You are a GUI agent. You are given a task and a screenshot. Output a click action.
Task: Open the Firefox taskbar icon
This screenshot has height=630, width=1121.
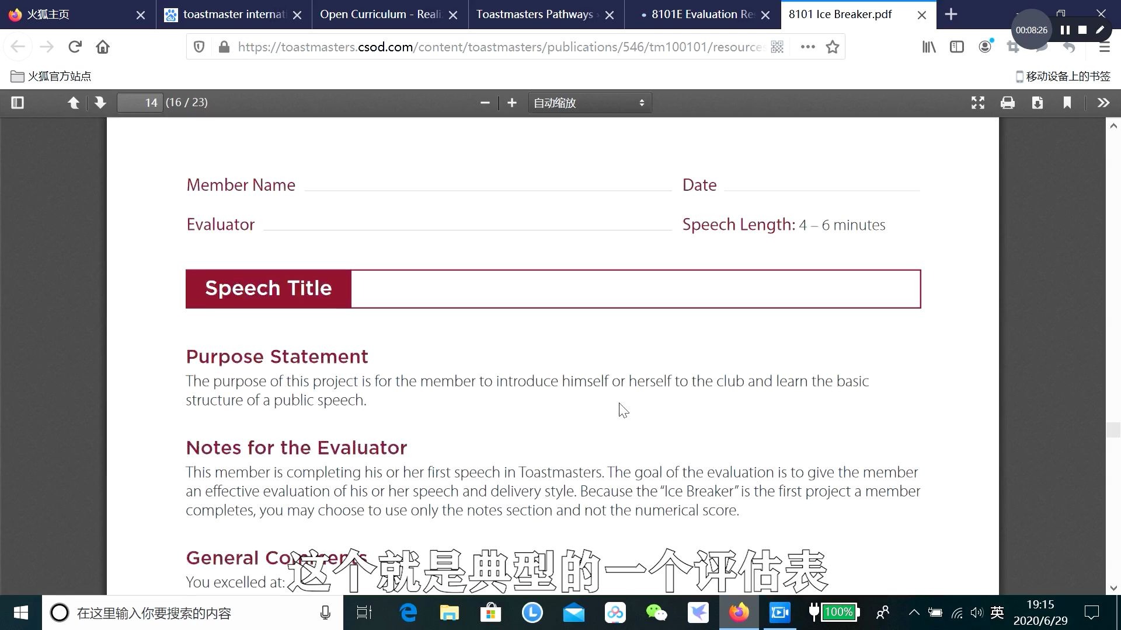point(739,612)
